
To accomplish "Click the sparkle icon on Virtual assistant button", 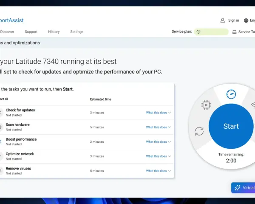I will click(x=237, y=187).
